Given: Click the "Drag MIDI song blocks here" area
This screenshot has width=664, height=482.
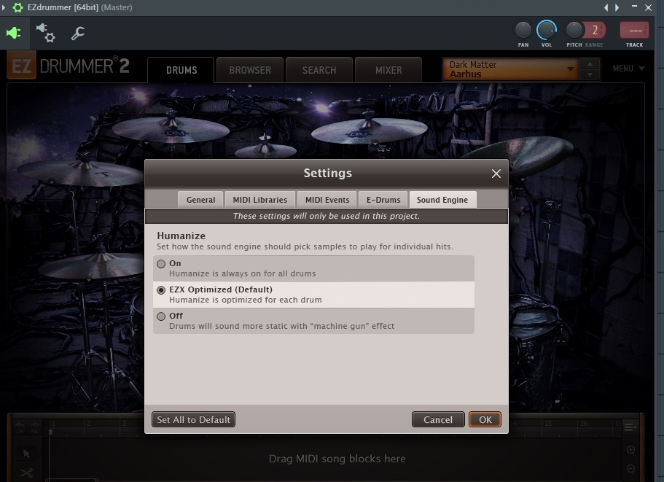Looking at the screenshot, I should coord(337,459).
